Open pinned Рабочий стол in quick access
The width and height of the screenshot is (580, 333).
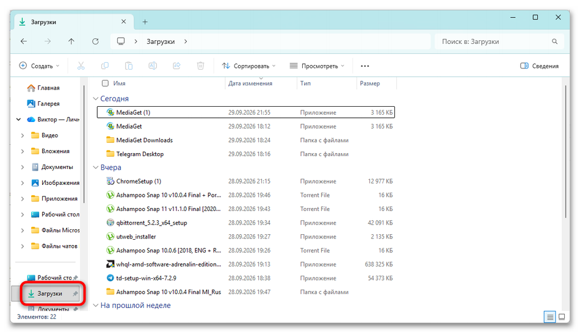(52, 277)
